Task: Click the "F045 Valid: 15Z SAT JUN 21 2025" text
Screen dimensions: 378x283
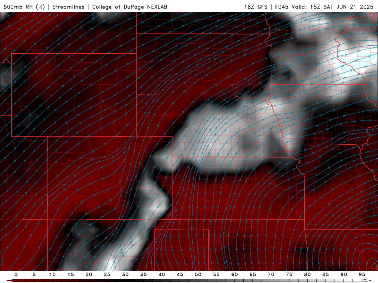Action: pos(324,7)
